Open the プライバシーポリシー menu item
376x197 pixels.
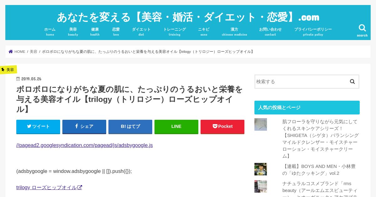(313, 31)
